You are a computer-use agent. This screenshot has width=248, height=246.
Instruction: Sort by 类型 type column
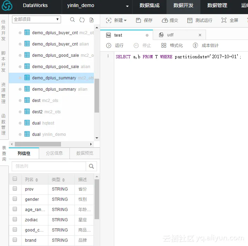tap(63, 180)
